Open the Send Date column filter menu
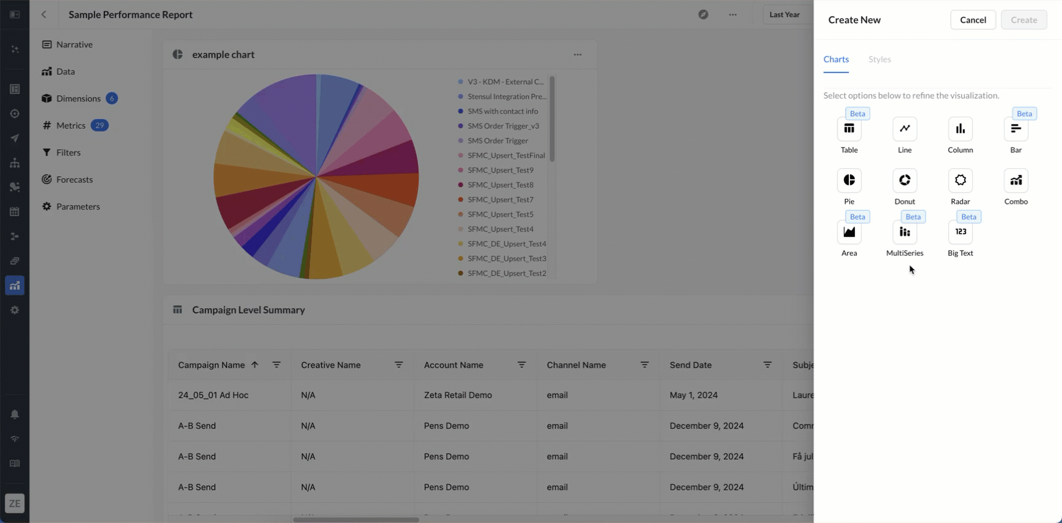Screen dimensions: 1062x523 click(768, 365)
